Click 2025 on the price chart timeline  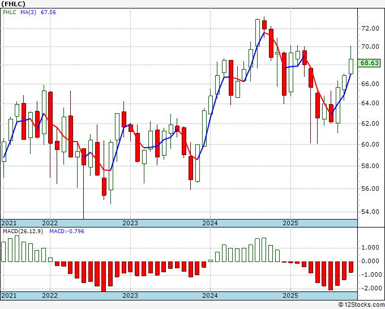(x=290, y=223)
